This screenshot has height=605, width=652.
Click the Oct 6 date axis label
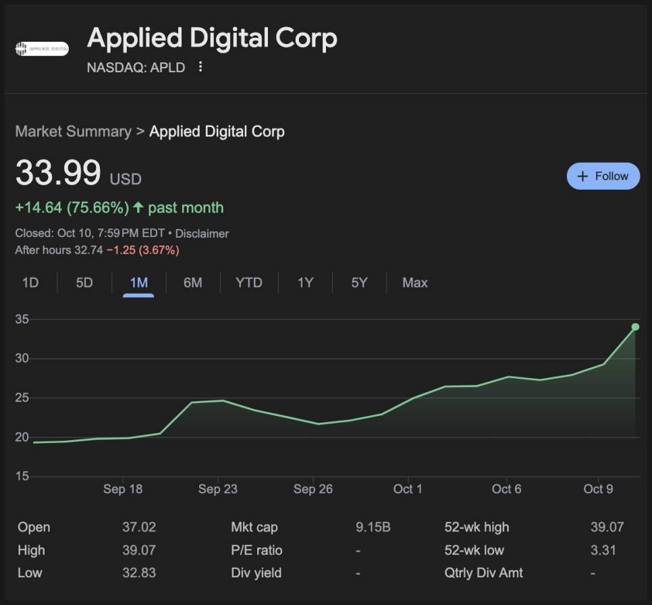pos(506,489)
